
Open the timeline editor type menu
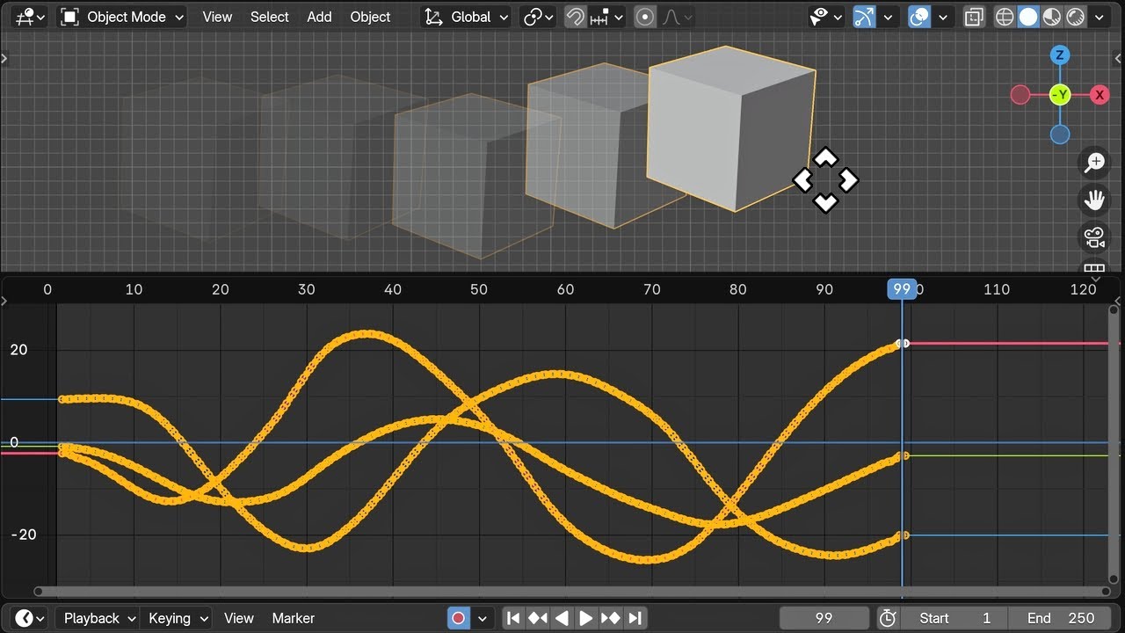click(31, 618)
